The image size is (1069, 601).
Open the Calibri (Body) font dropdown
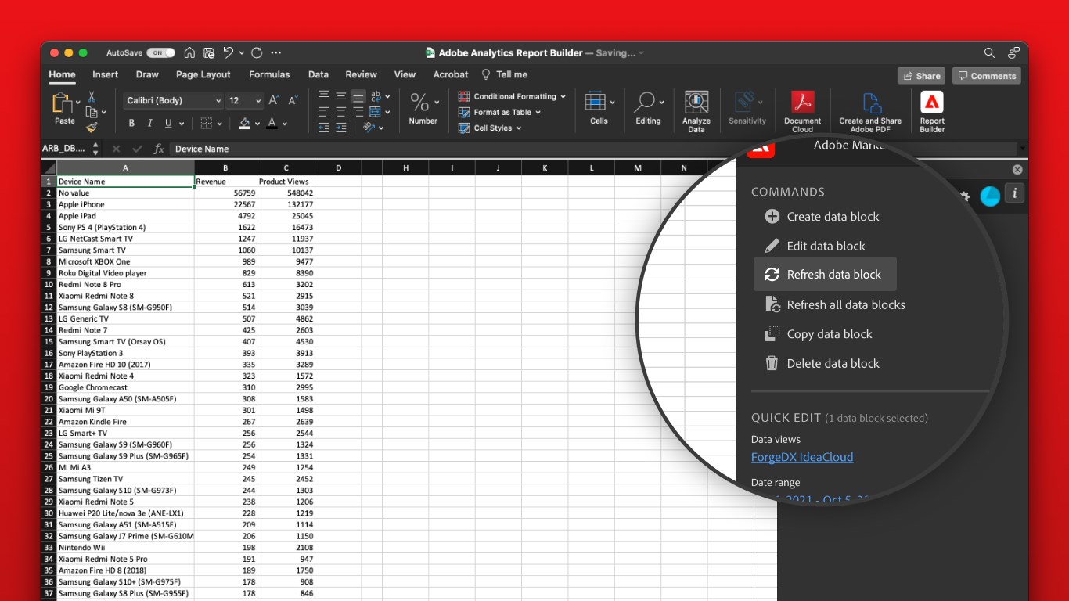click(x=174, y=100)
